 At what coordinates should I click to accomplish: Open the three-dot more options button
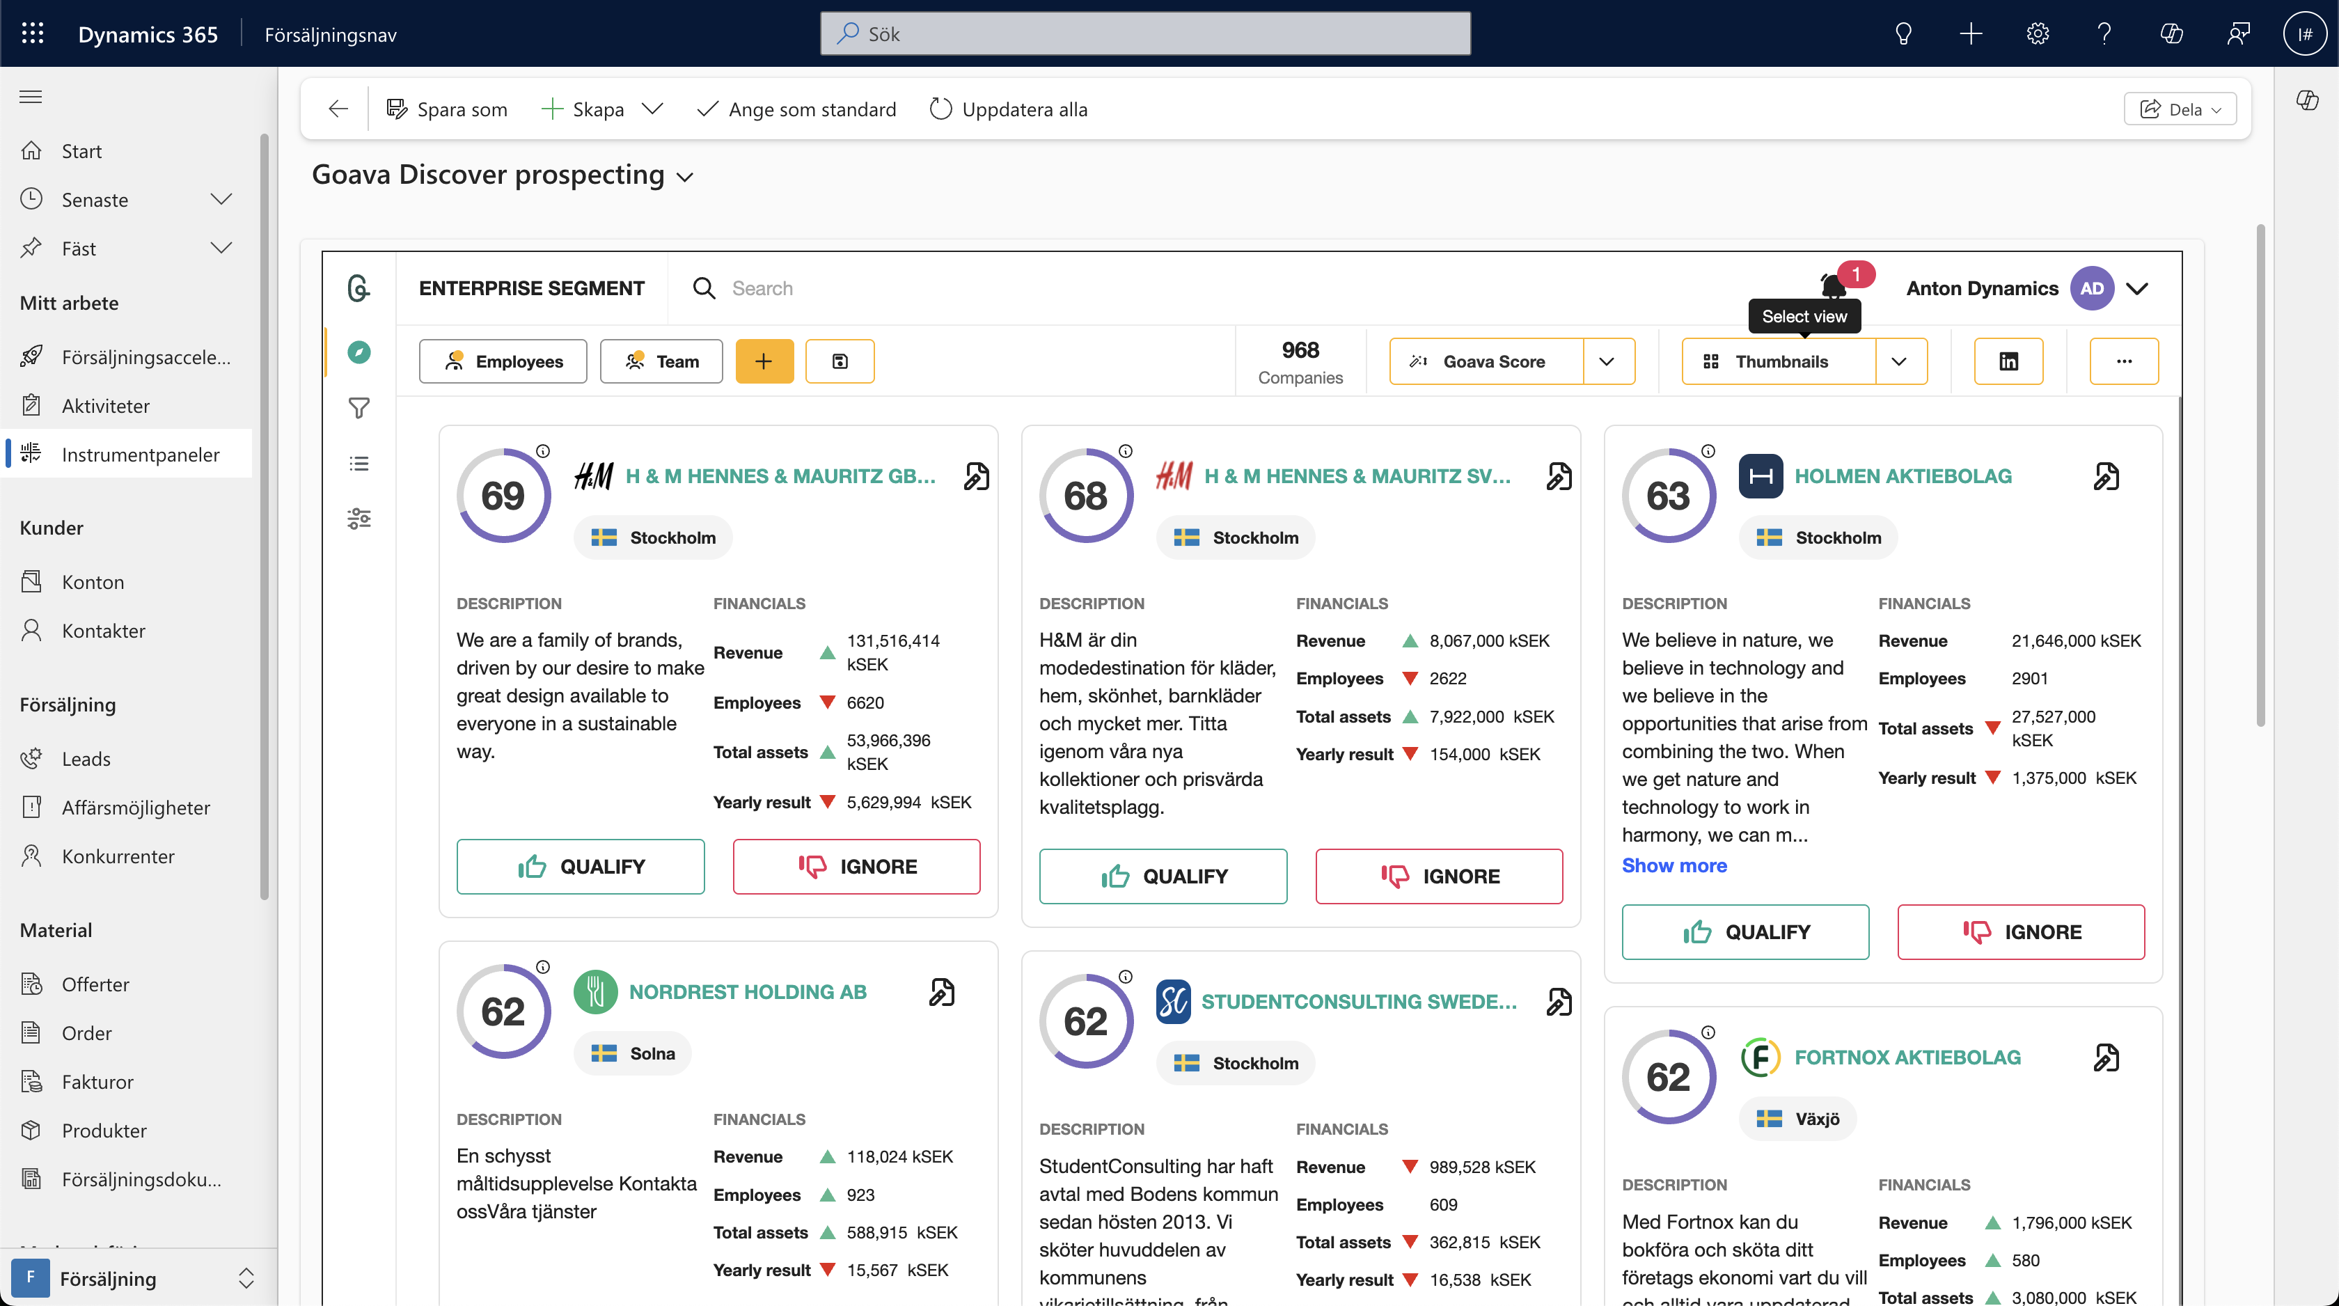2124,361
